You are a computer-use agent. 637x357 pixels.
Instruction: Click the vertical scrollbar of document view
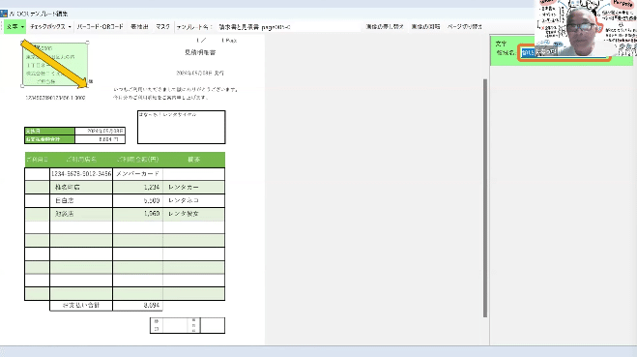click(x=485, y=197)
